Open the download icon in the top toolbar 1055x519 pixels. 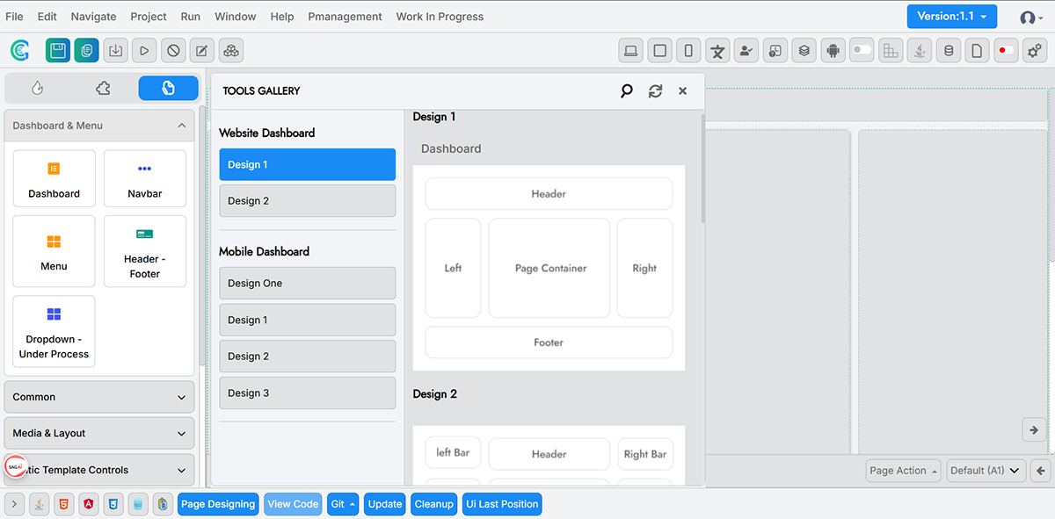coord(115,50)
